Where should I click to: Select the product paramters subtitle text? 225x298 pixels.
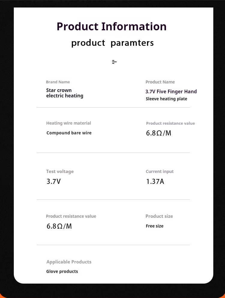tap(112, 43)
